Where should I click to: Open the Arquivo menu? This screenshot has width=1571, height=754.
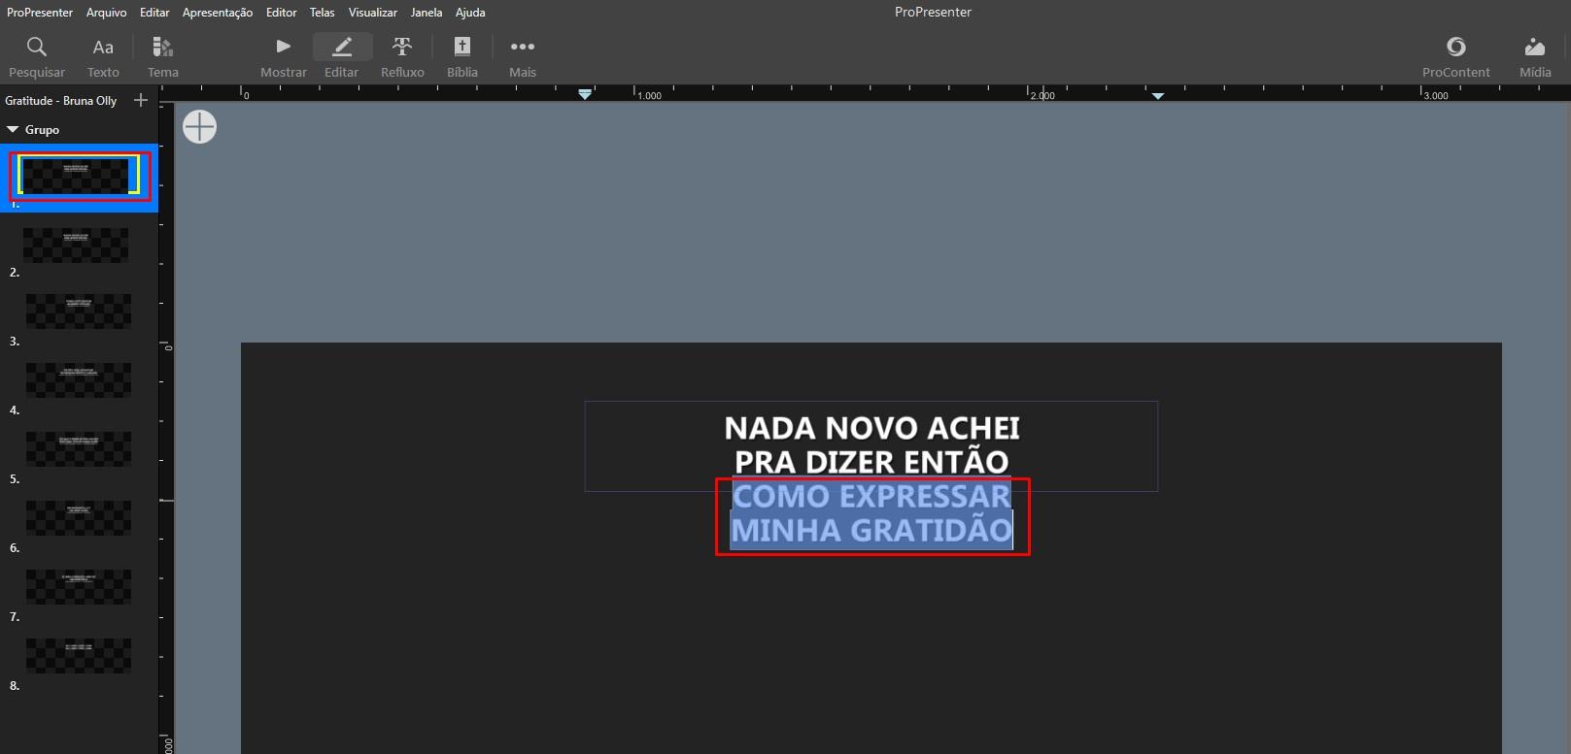pos(107,13)
